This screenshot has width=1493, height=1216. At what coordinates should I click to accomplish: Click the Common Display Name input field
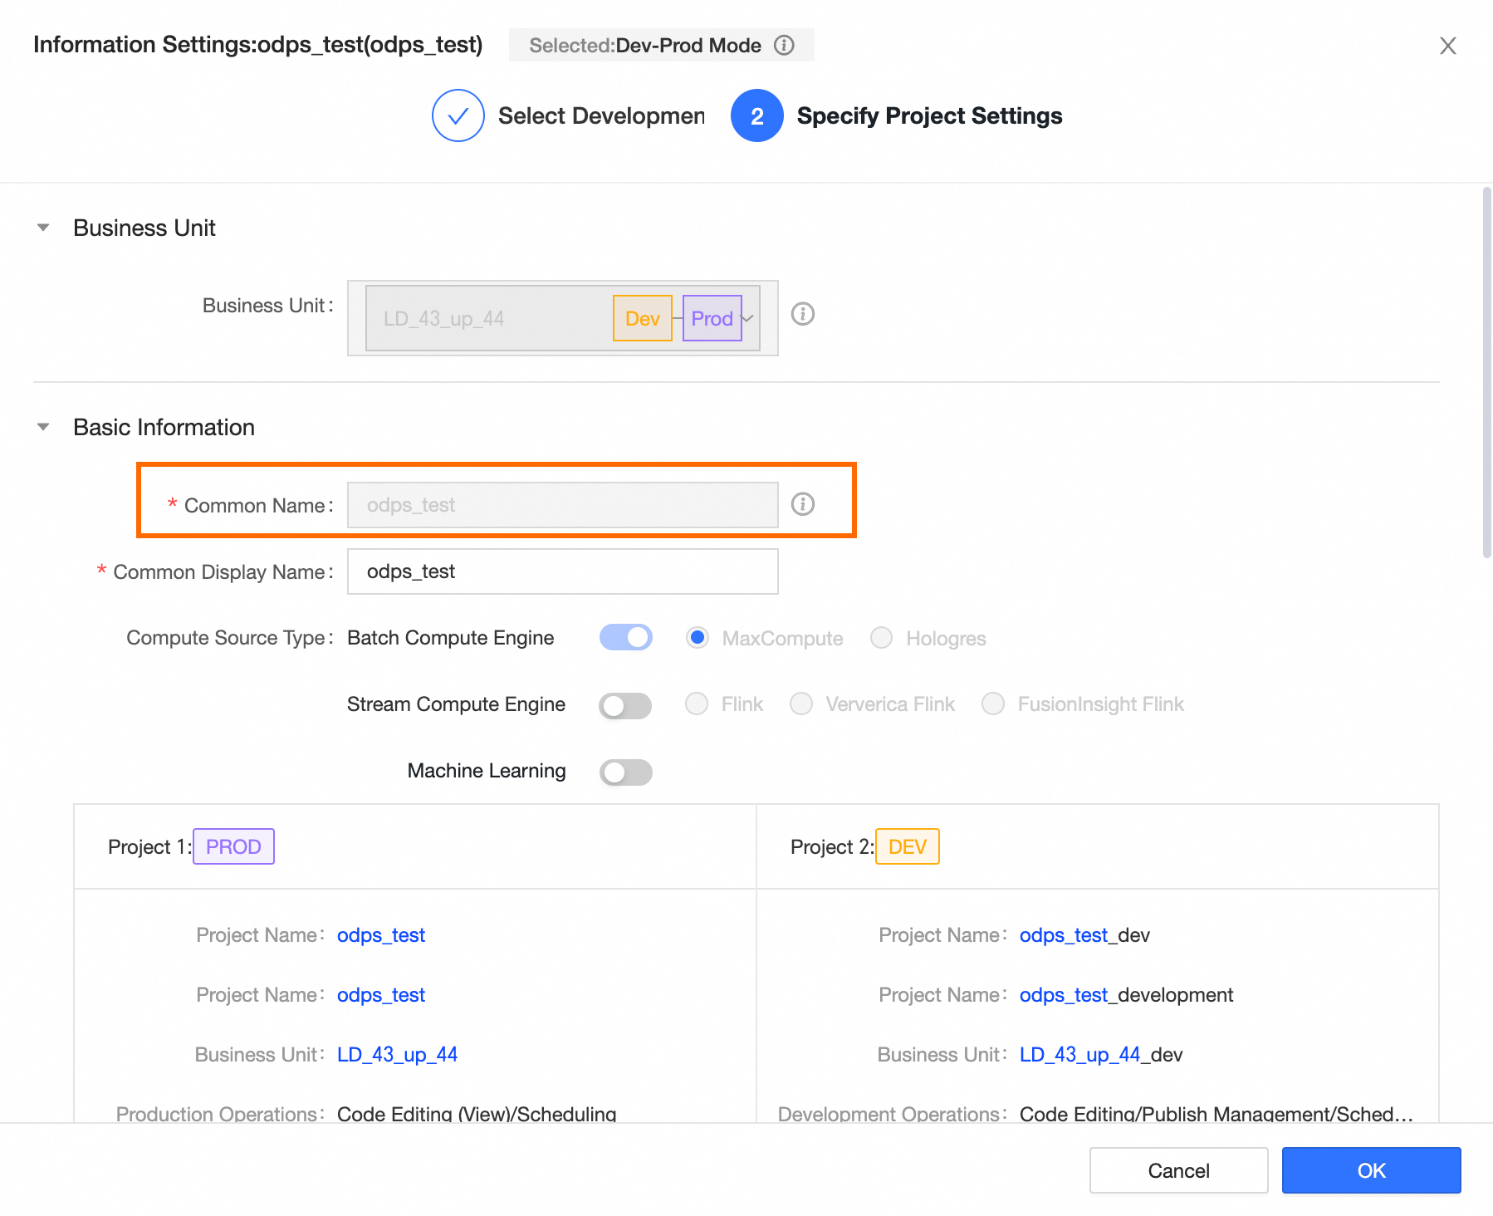click(x=562, y=571)
